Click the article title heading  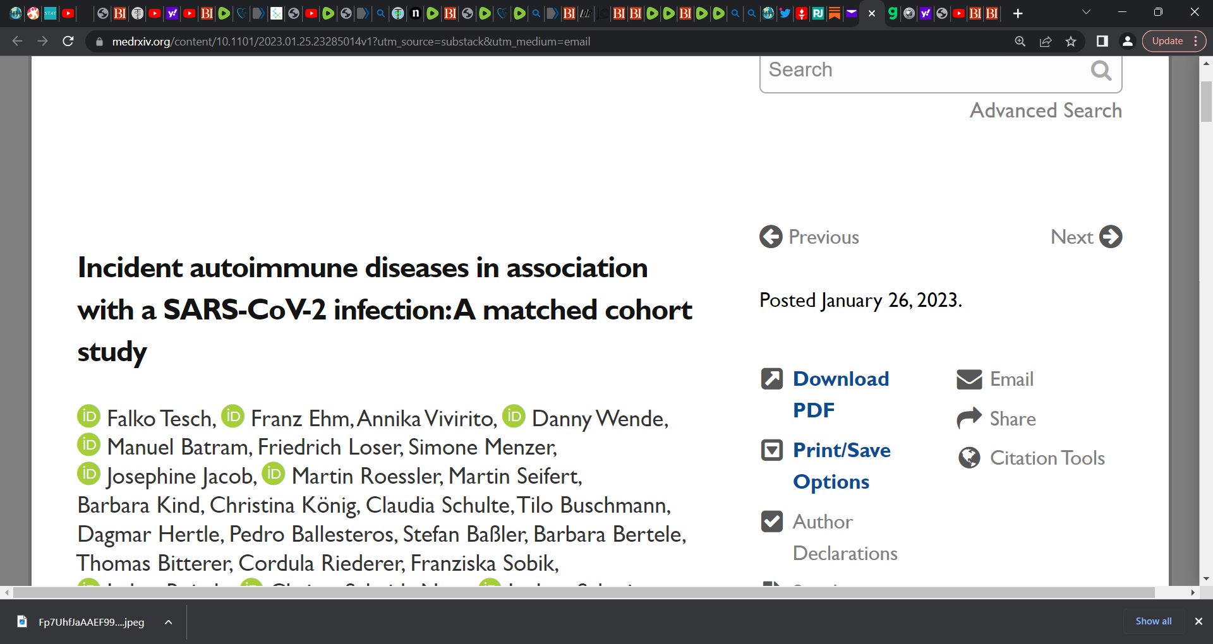tap(385, 309)
